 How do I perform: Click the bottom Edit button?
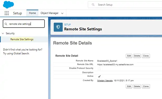[129, 86]
